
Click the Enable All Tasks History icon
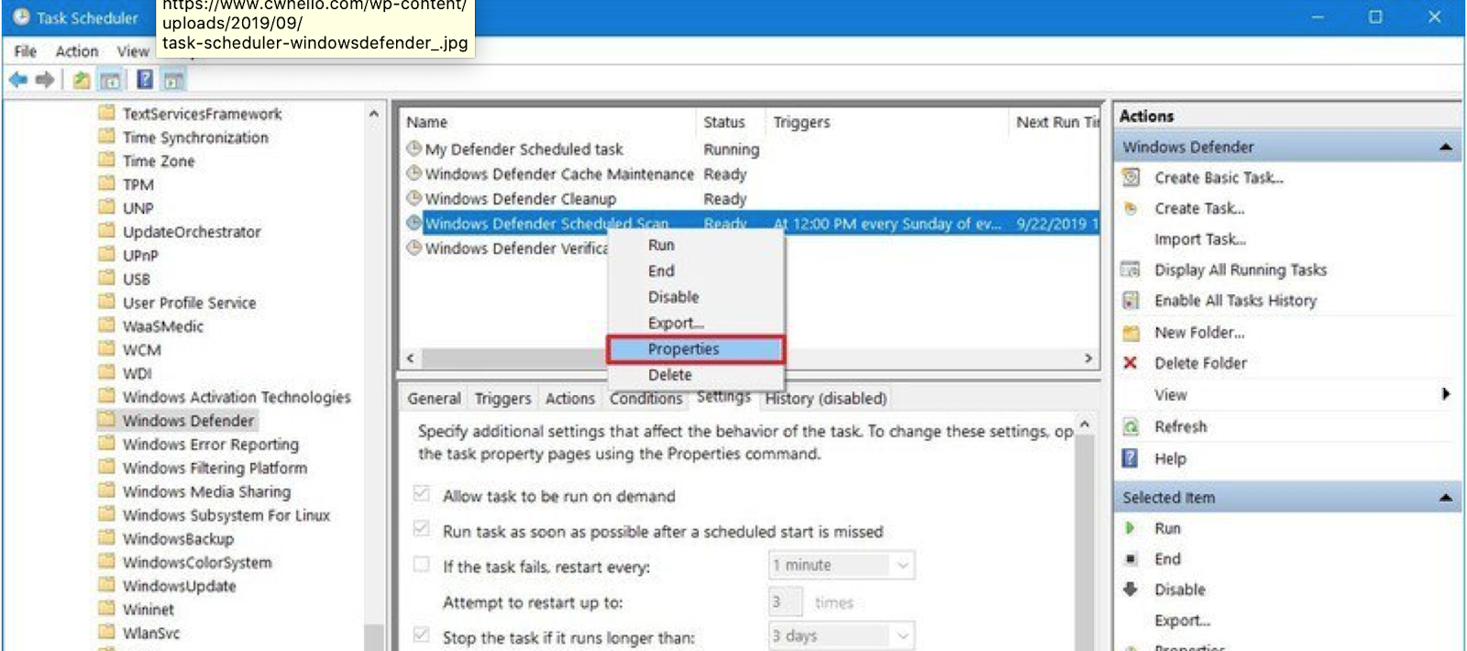coord(1131,301)
